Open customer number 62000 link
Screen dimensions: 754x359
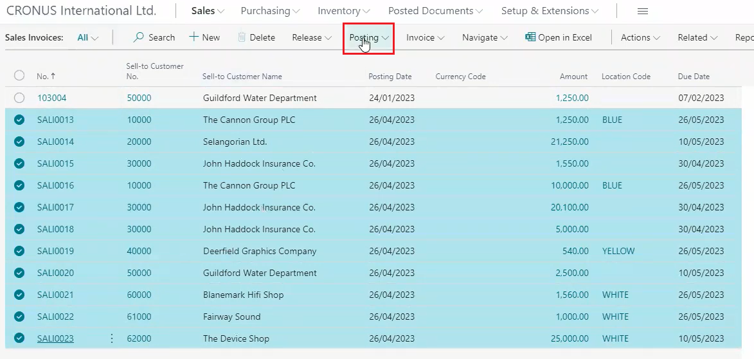click(x=139, y=338)
